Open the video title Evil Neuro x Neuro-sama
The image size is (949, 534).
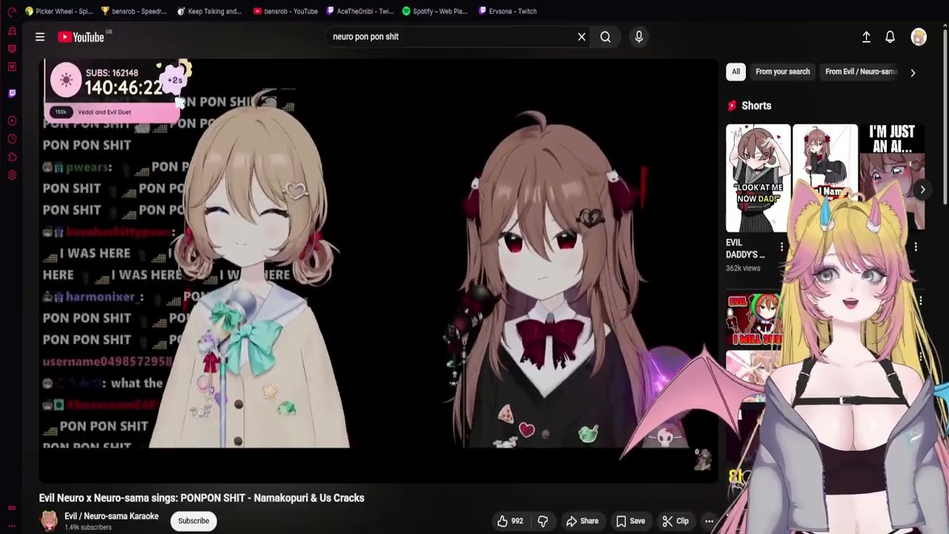202,498
